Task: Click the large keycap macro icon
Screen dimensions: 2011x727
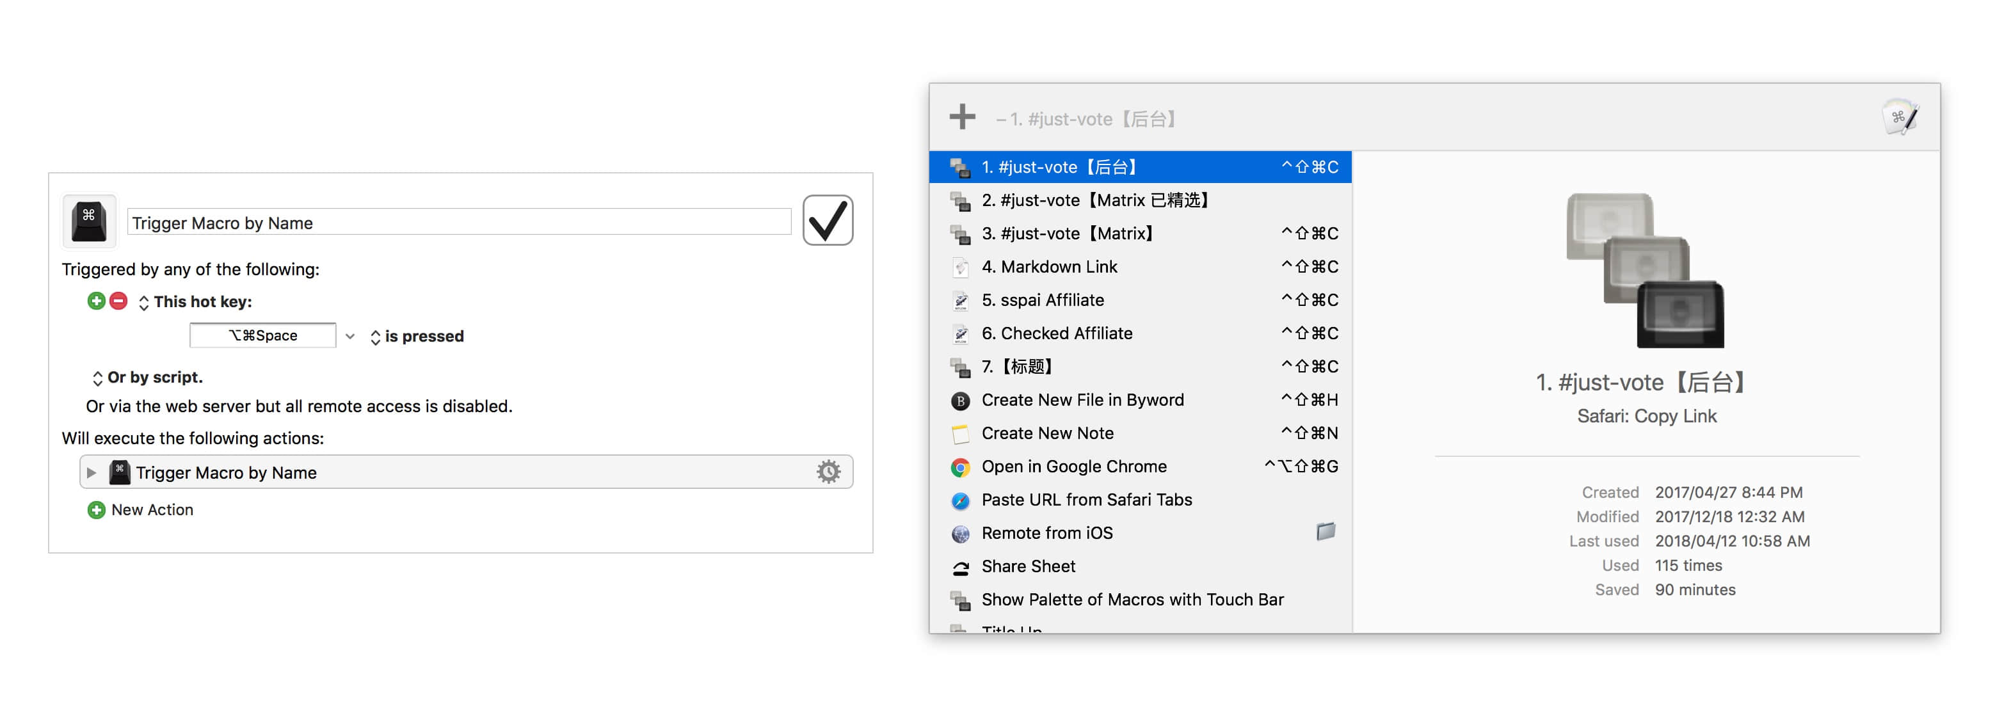Action: click(89, 221)
